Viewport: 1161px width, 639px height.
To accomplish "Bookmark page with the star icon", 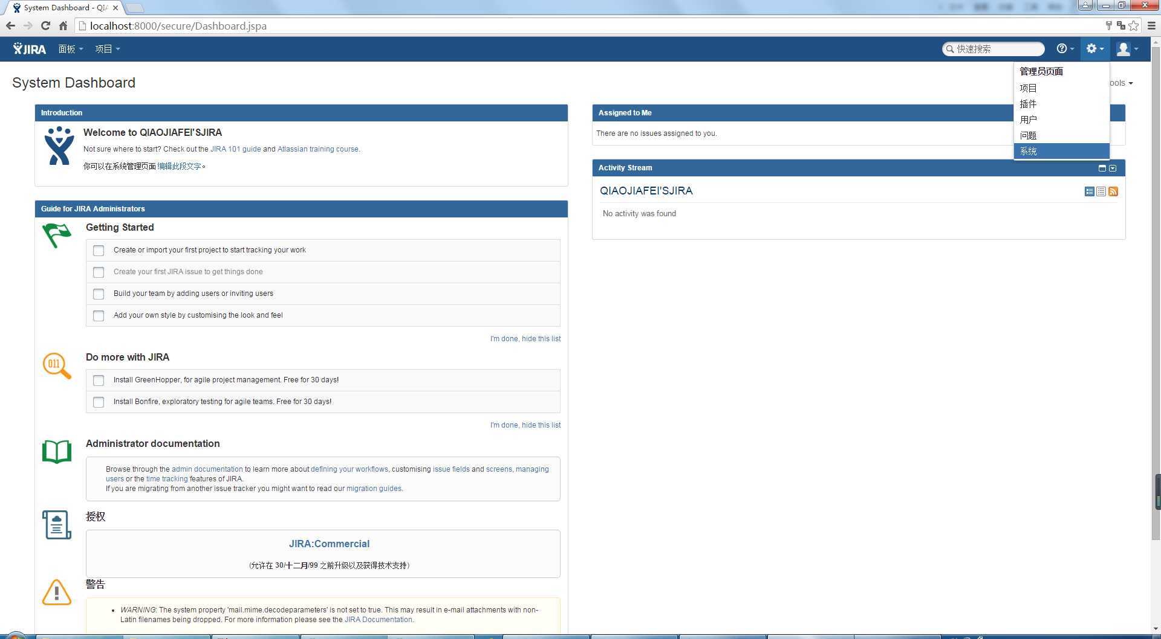I will tap(1133, 25).
